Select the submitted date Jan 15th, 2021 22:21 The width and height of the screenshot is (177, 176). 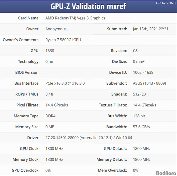click(150, 29)
